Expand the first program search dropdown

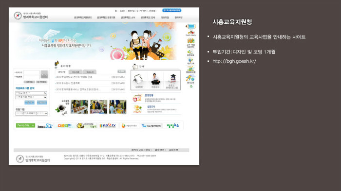pos(31,93)
